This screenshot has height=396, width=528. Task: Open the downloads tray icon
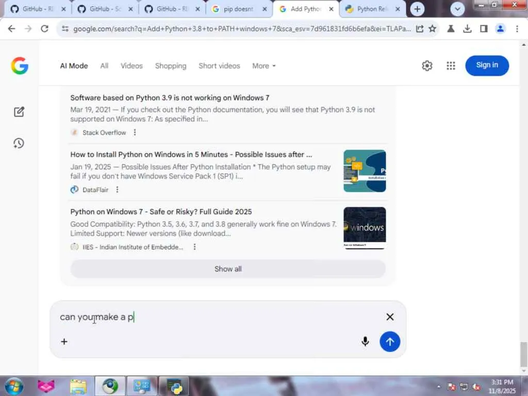click(467, 29)
